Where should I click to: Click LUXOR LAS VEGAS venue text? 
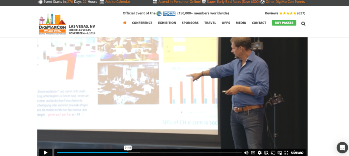[80, 30]
